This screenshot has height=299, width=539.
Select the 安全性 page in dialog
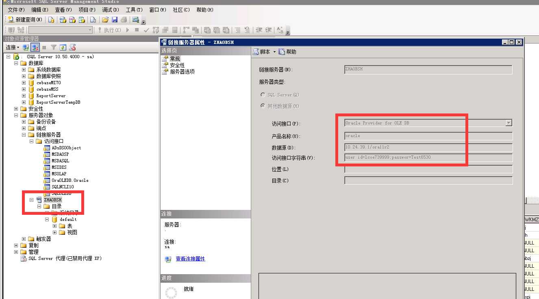click(177, 65)
